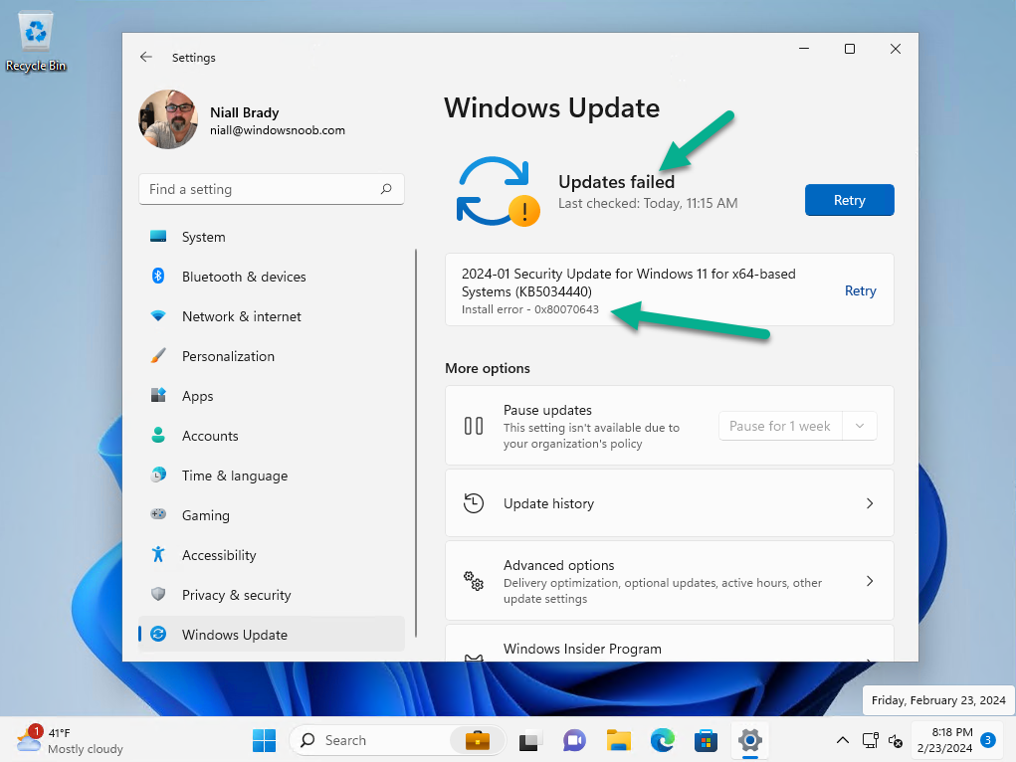Screen dimensions: 1016x762
Task: Click the 'Install error - 0x80070643' text
Action: click(530, 309)
